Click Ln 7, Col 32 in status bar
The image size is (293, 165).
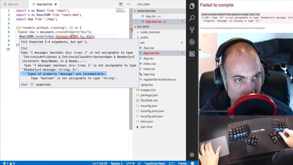point(100,163)
